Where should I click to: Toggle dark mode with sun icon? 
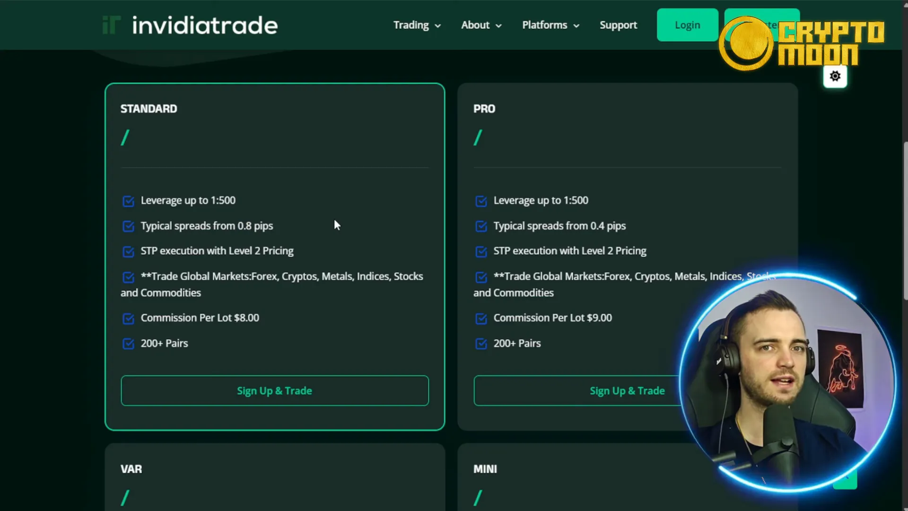pyautogui.click(x=835, y=76)
